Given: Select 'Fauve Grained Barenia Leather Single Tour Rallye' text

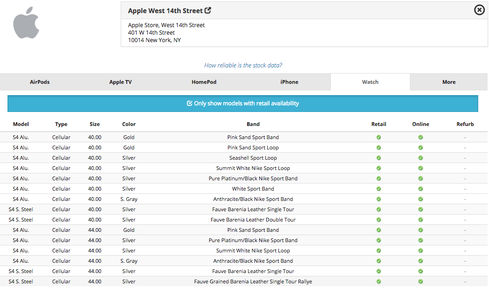Looking at the screenshot, I should [253, 282].
